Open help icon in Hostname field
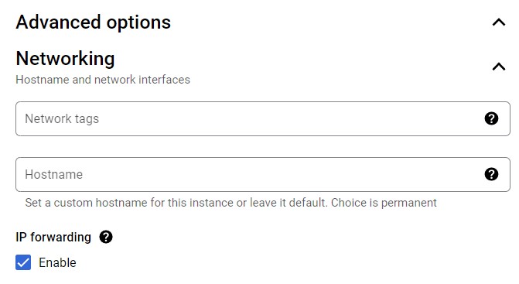The height and width of the screenshot is (284, 519). pyautogui.click(x=491, y=174)
